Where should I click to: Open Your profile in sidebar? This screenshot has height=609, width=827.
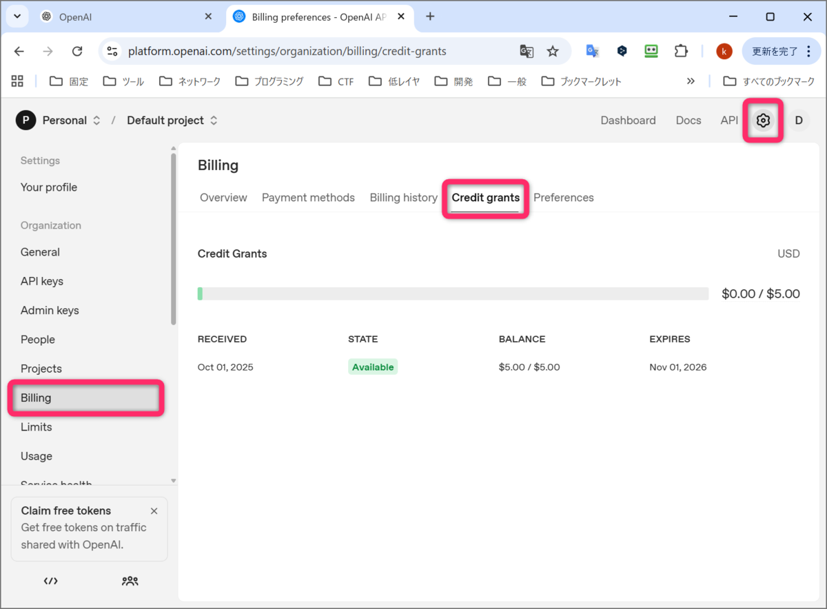49,187
